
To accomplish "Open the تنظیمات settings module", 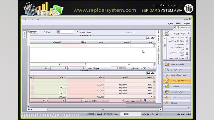I will pos(177,103).
